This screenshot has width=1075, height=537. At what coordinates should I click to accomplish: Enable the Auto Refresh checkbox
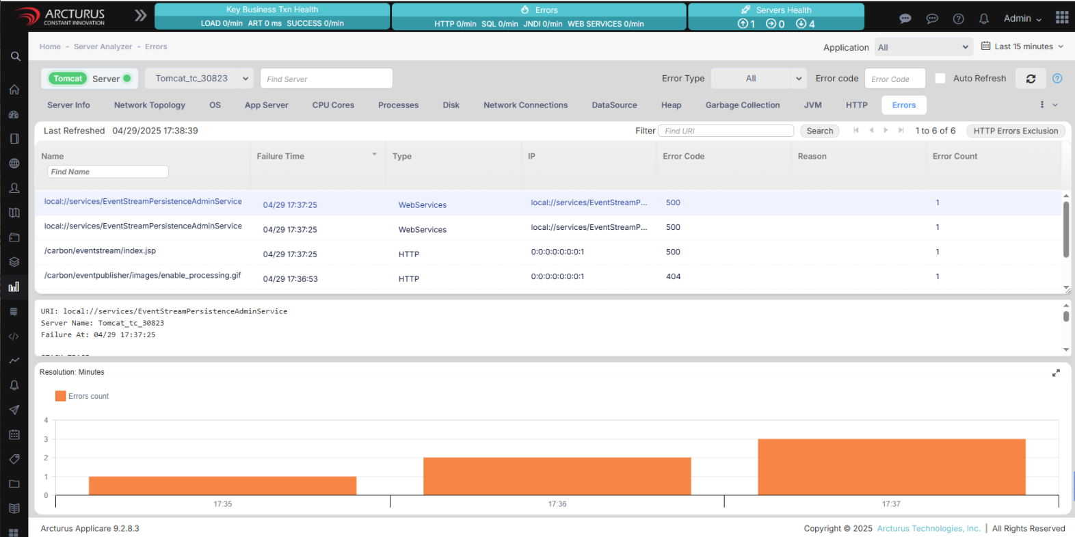click(940, 79)
